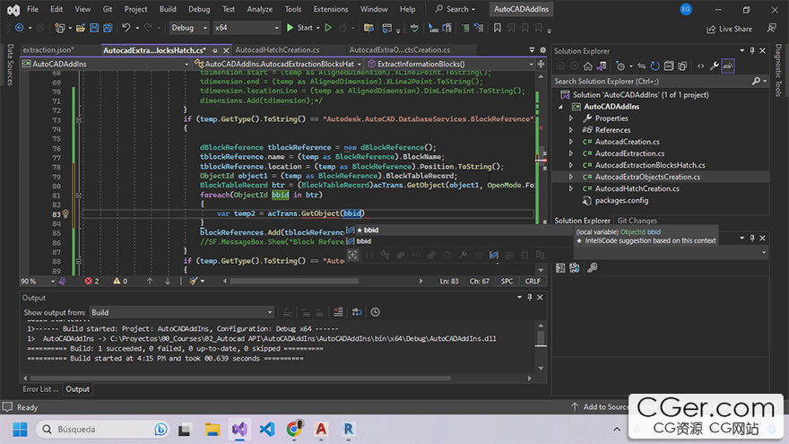The image size is (789, 444).
Task: Open AutoCAD from the Windows taskbar
Action: [x=321, y=430]
